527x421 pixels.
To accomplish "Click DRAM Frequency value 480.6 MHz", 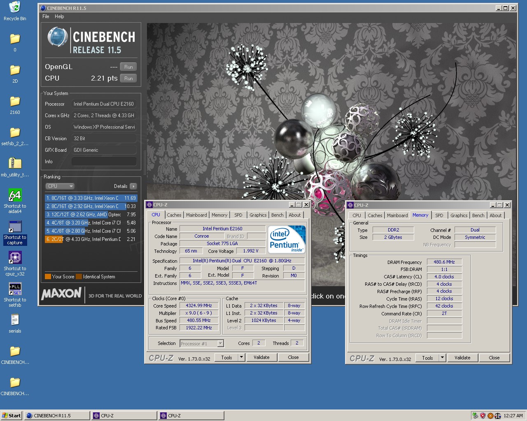I will coord(444,262).
